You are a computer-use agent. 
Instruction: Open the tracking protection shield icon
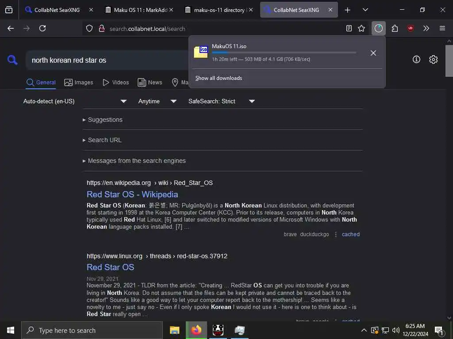click(89, 28)
